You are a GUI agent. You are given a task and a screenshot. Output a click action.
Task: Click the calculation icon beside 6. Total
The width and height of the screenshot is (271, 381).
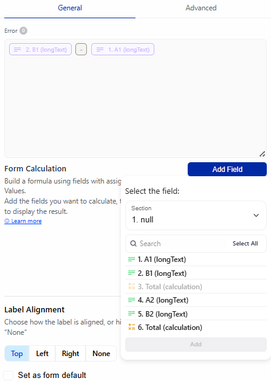coord(131,327)
